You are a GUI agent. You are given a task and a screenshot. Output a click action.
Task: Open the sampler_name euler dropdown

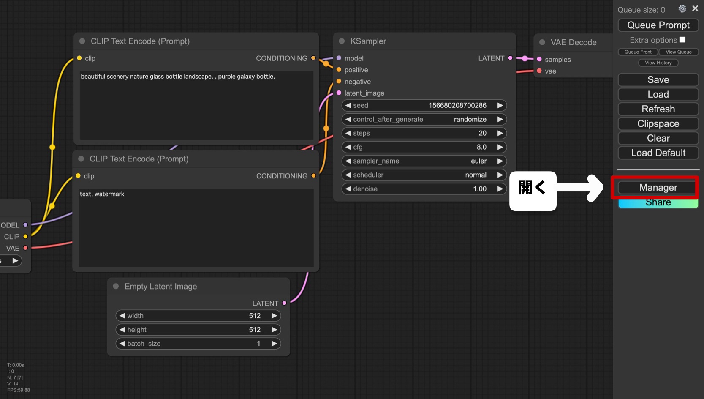(x=424, y=161)
